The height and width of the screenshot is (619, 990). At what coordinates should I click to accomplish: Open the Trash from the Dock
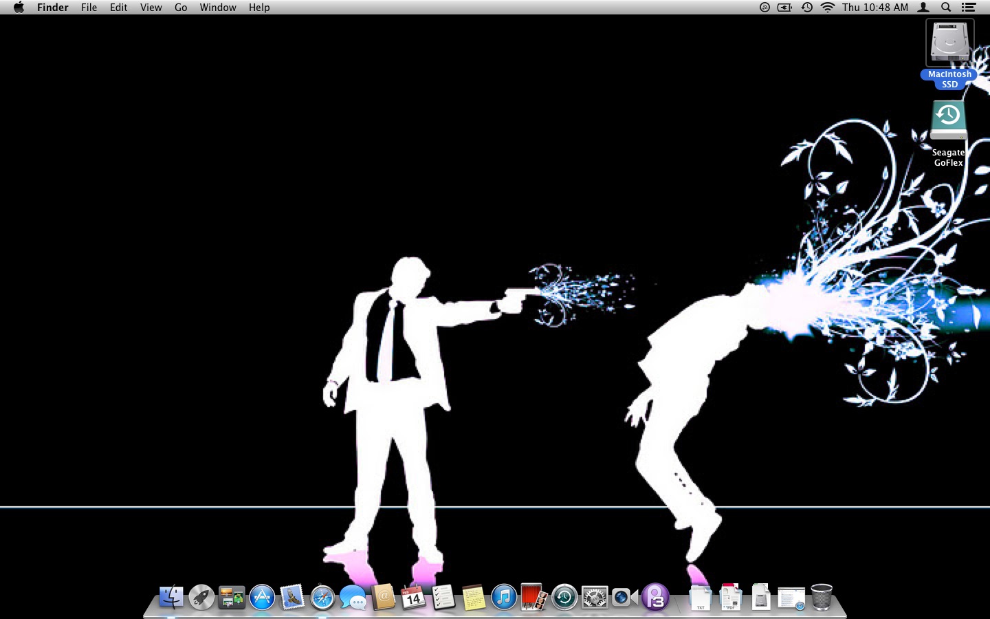[822, 597]
